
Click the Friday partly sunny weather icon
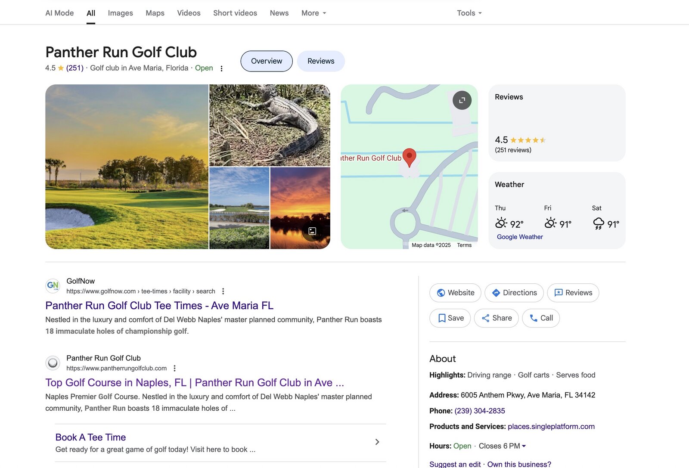click(x=550, y=223)
